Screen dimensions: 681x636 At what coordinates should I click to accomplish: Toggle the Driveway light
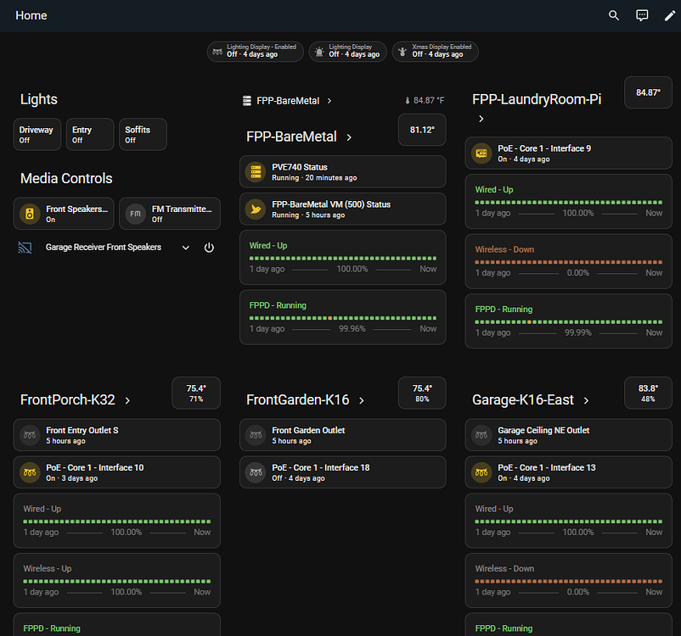[x=37, y=134]
